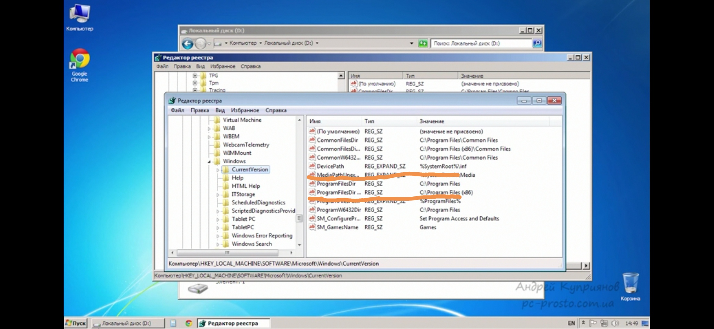
Task: Click the CommonW6432... entry name
Action: pyautogui.click(x=338, y=157)
